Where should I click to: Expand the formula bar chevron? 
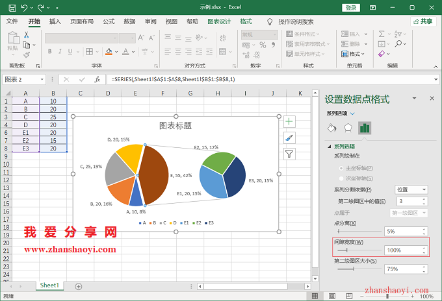click(x=435, y=80)
